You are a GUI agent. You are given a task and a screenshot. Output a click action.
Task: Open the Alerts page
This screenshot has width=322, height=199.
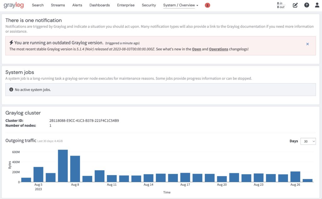[77, 5]
